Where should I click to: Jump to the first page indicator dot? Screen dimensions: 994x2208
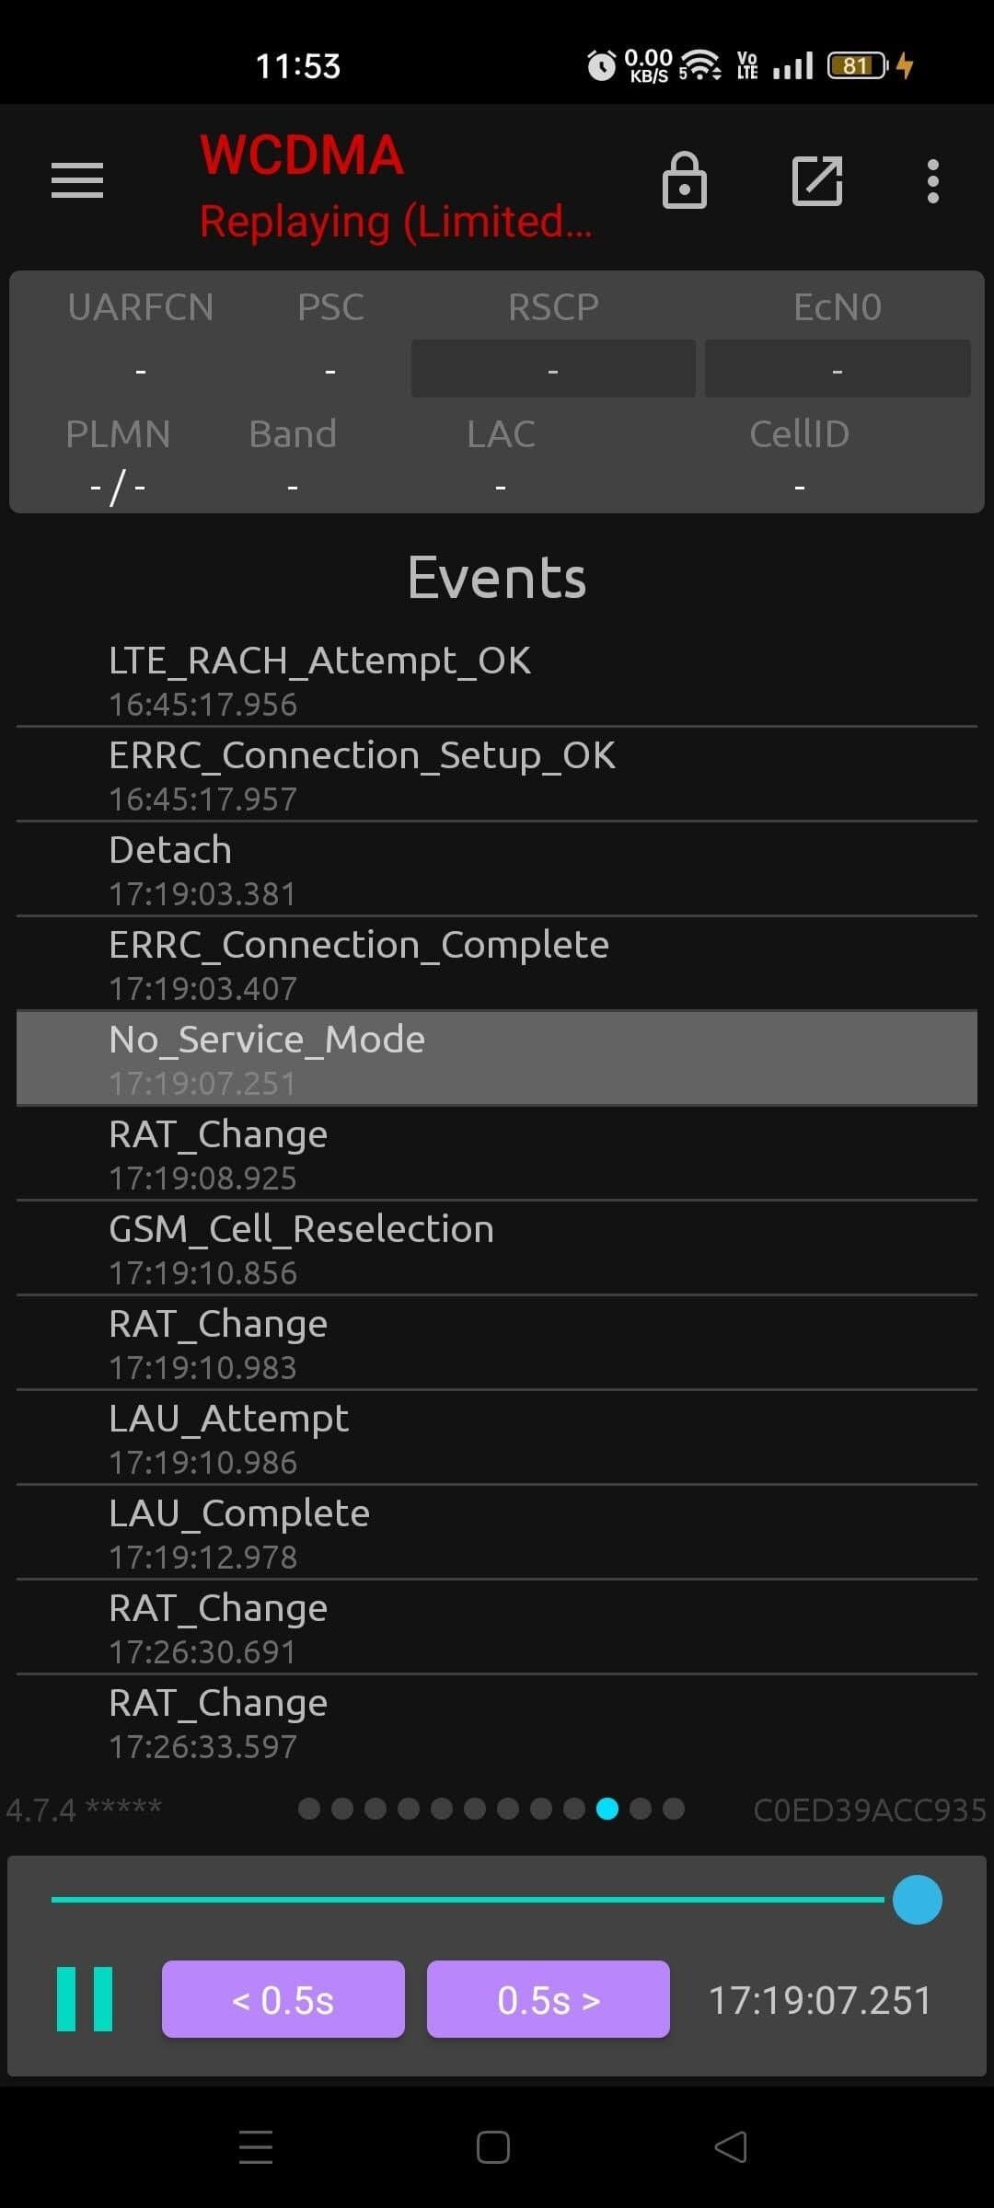pyautogui.click(x=309, y=1809)
